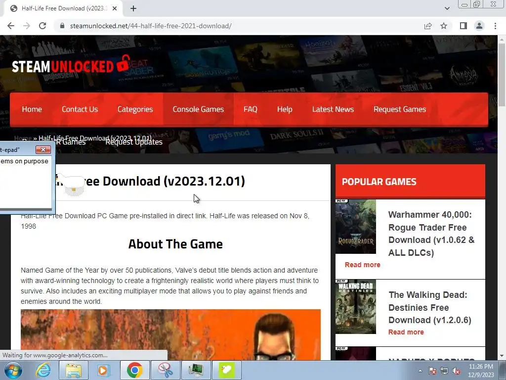Open the green goose taskbar icon
Image resolution: width=506 pixels, height=380 pixels.
[x=226, y=370]
